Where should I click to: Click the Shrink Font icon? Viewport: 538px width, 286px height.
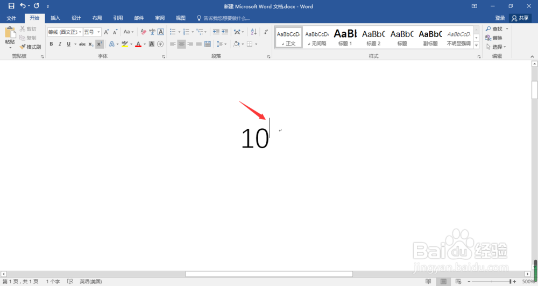coord(115,32)
